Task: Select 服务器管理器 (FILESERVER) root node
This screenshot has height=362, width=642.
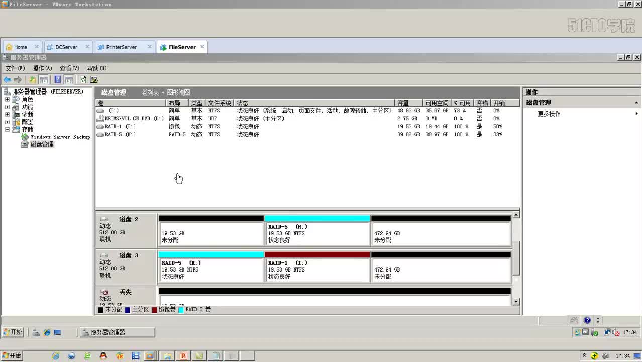Action: pos(48,92)
